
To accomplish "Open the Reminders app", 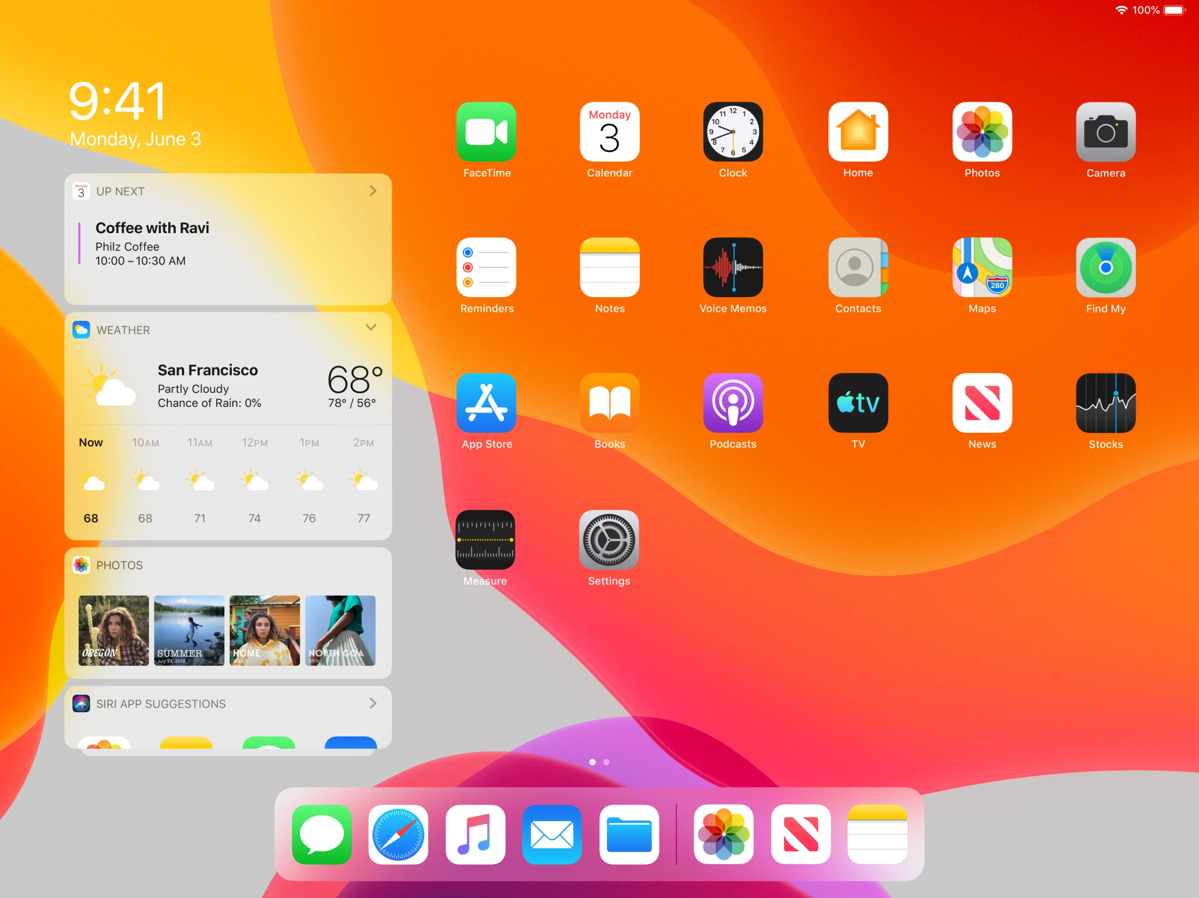I will (x=486, y=267).
